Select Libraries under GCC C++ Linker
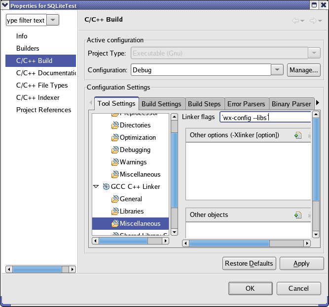This screenshot has width=329, height=307. (x=132, y=211)
